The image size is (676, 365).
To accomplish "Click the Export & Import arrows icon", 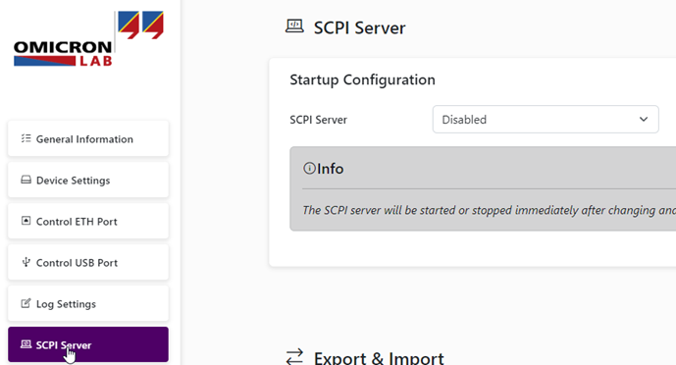I will click(294, 357).
